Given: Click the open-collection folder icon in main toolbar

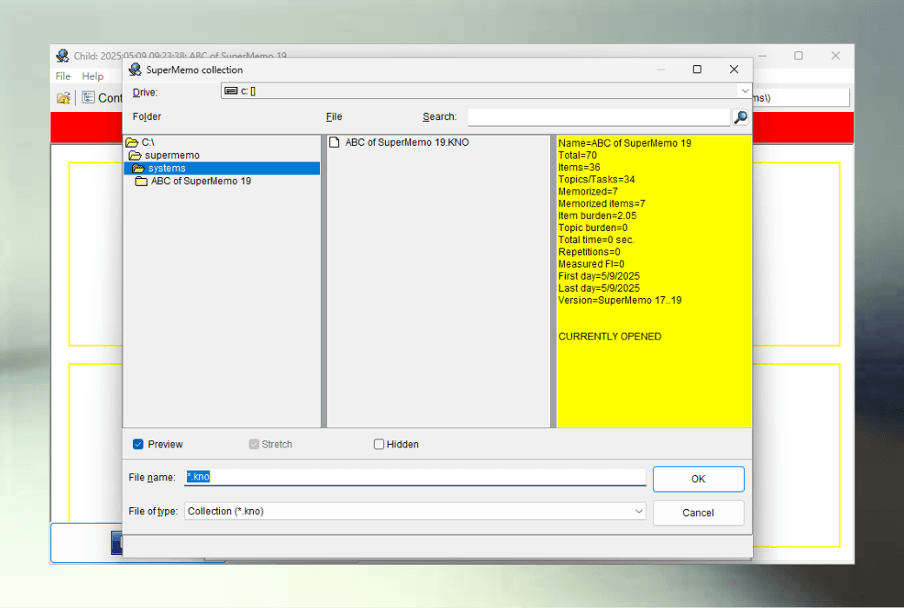Looking at the screenshot, I should (63, 98).
